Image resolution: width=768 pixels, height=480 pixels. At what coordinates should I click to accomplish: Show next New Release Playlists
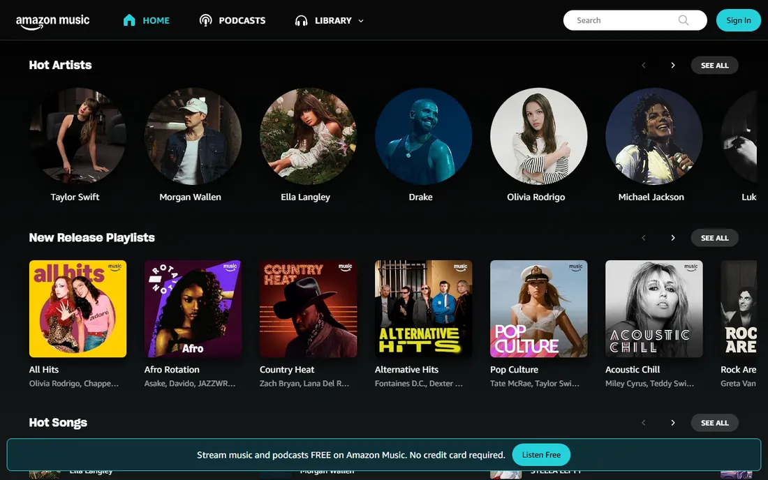[x=673, y=238]
